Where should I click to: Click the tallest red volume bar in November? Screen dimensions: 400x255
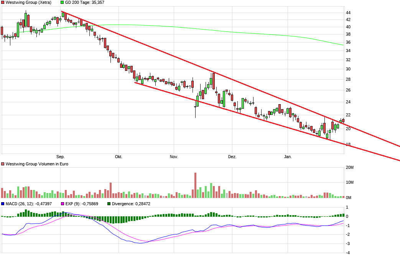pos(196,185)
